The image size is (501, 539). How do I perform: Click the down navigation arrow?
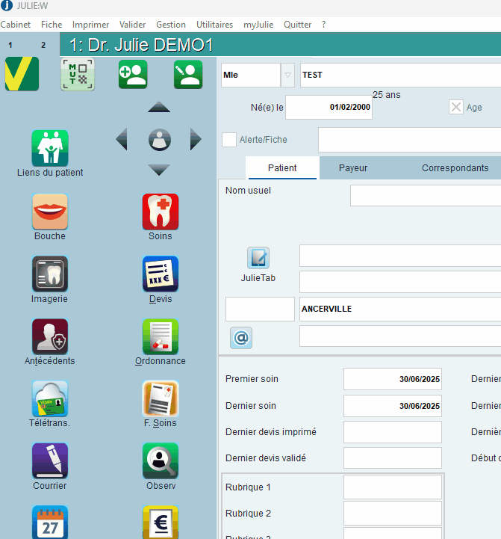[x=159, y=170]
